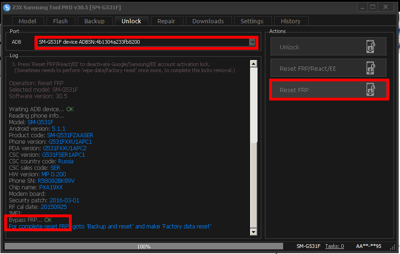
Task: Open the Tasks: 0 link in status bar
Action: [335, 246]
